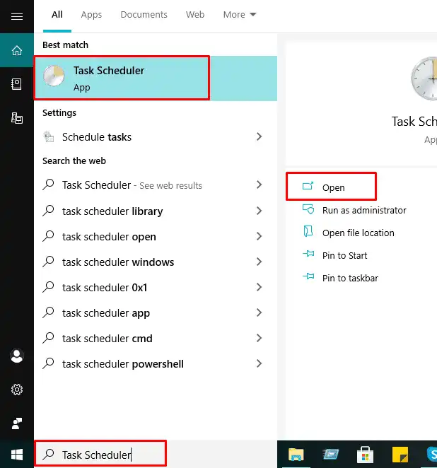Choose Run as administrator
Image resolution: width=437 pixels, height=468 pixels.
pyautogui.click(x=363, y=210)
